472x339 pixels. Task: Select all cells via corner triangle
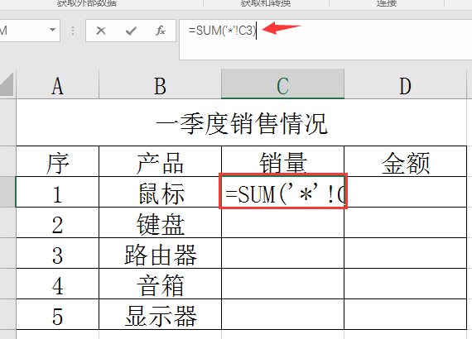7,84
